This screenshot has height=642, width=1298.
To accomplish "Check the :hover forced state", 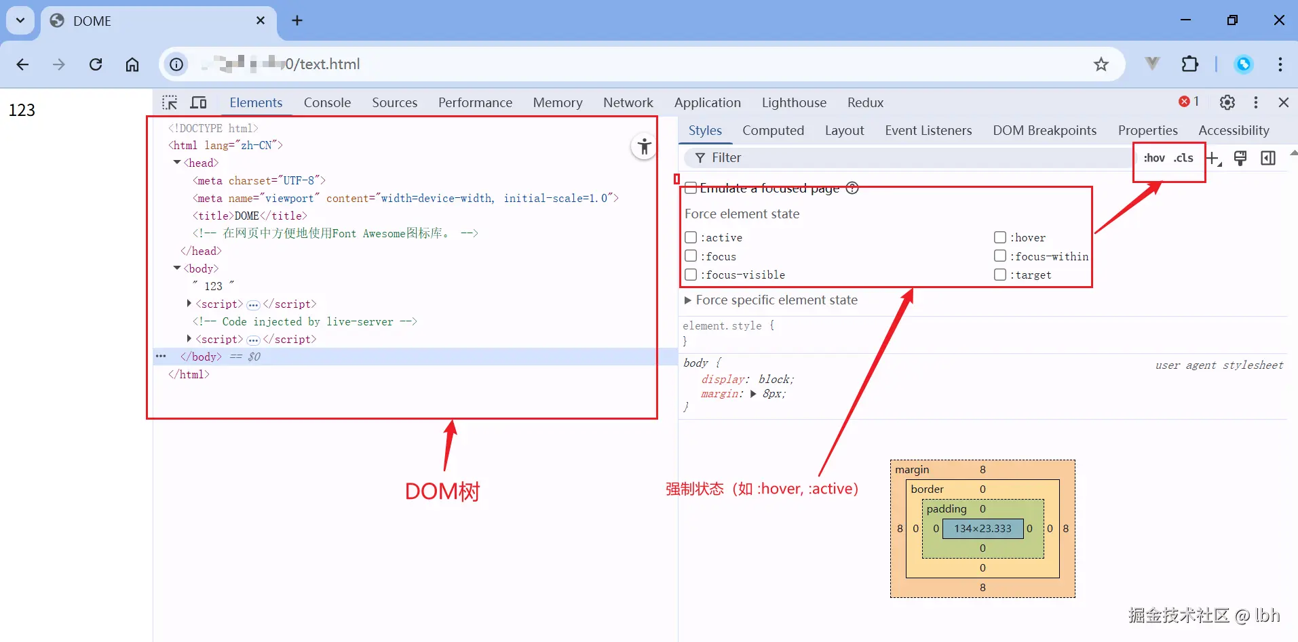I will pyautogui.click(x=999, y=237).
